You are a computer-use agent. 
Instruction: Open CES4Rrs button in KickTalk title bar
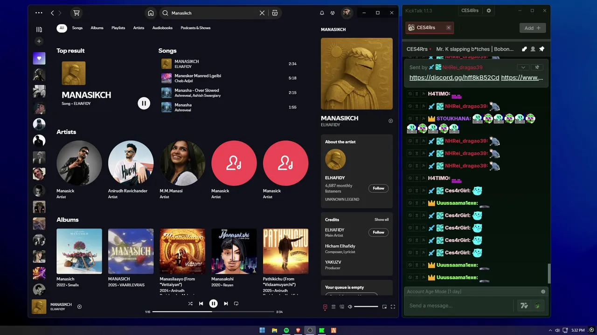[x=470, y=11]
